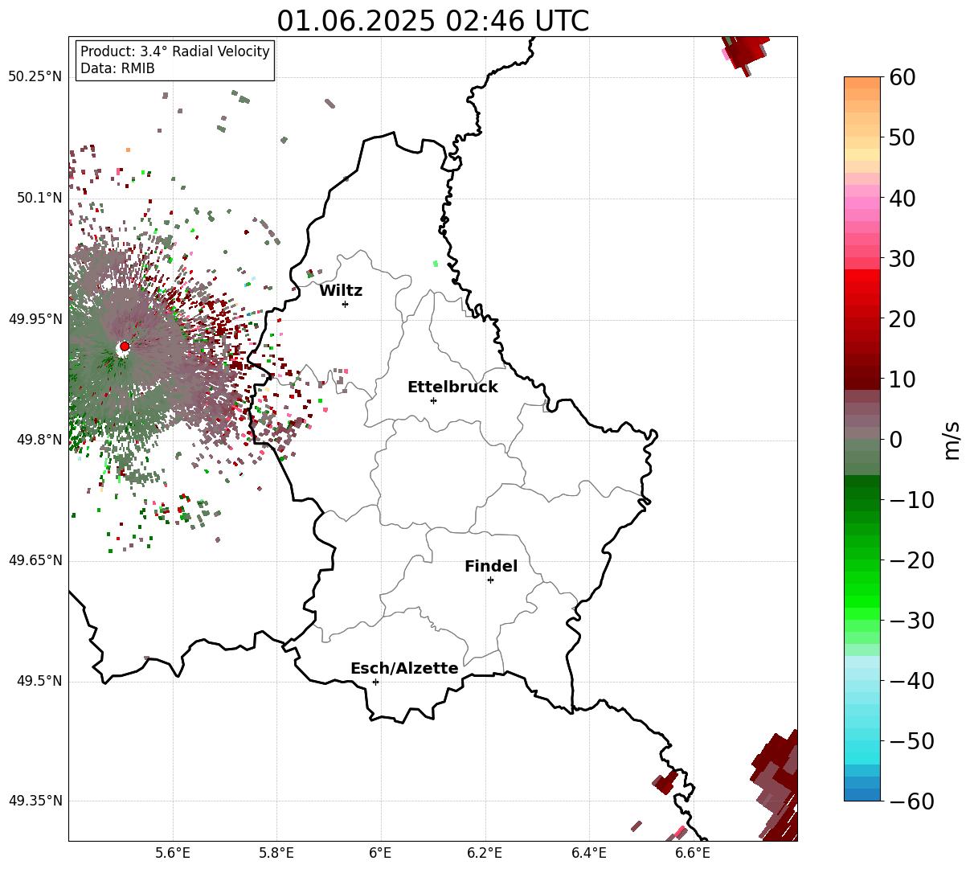Image resolution: width=970 pixels, height=869 pixels.
Task: Click the Wiltz station cross marker
Action: [x=345, y=304]
